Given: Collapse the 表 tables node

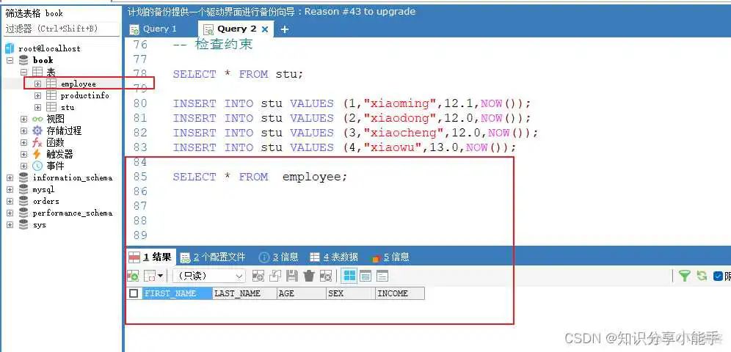Looking at the screenshot, I should tap(23, 72).
